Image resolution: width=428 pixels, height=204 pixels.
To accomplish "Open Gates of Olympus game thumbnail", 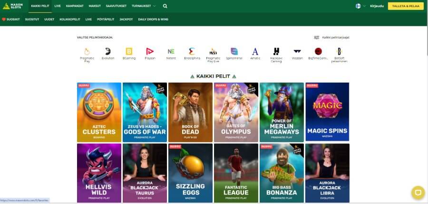I will (x=236, y=112).
